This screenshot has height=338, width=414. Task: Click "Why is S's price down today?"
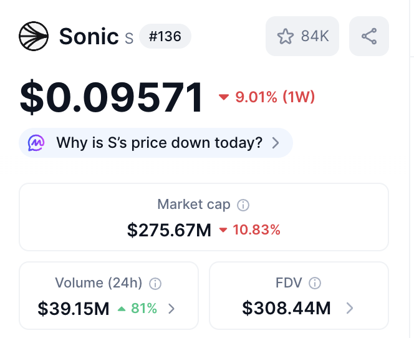tap(159, 143)
